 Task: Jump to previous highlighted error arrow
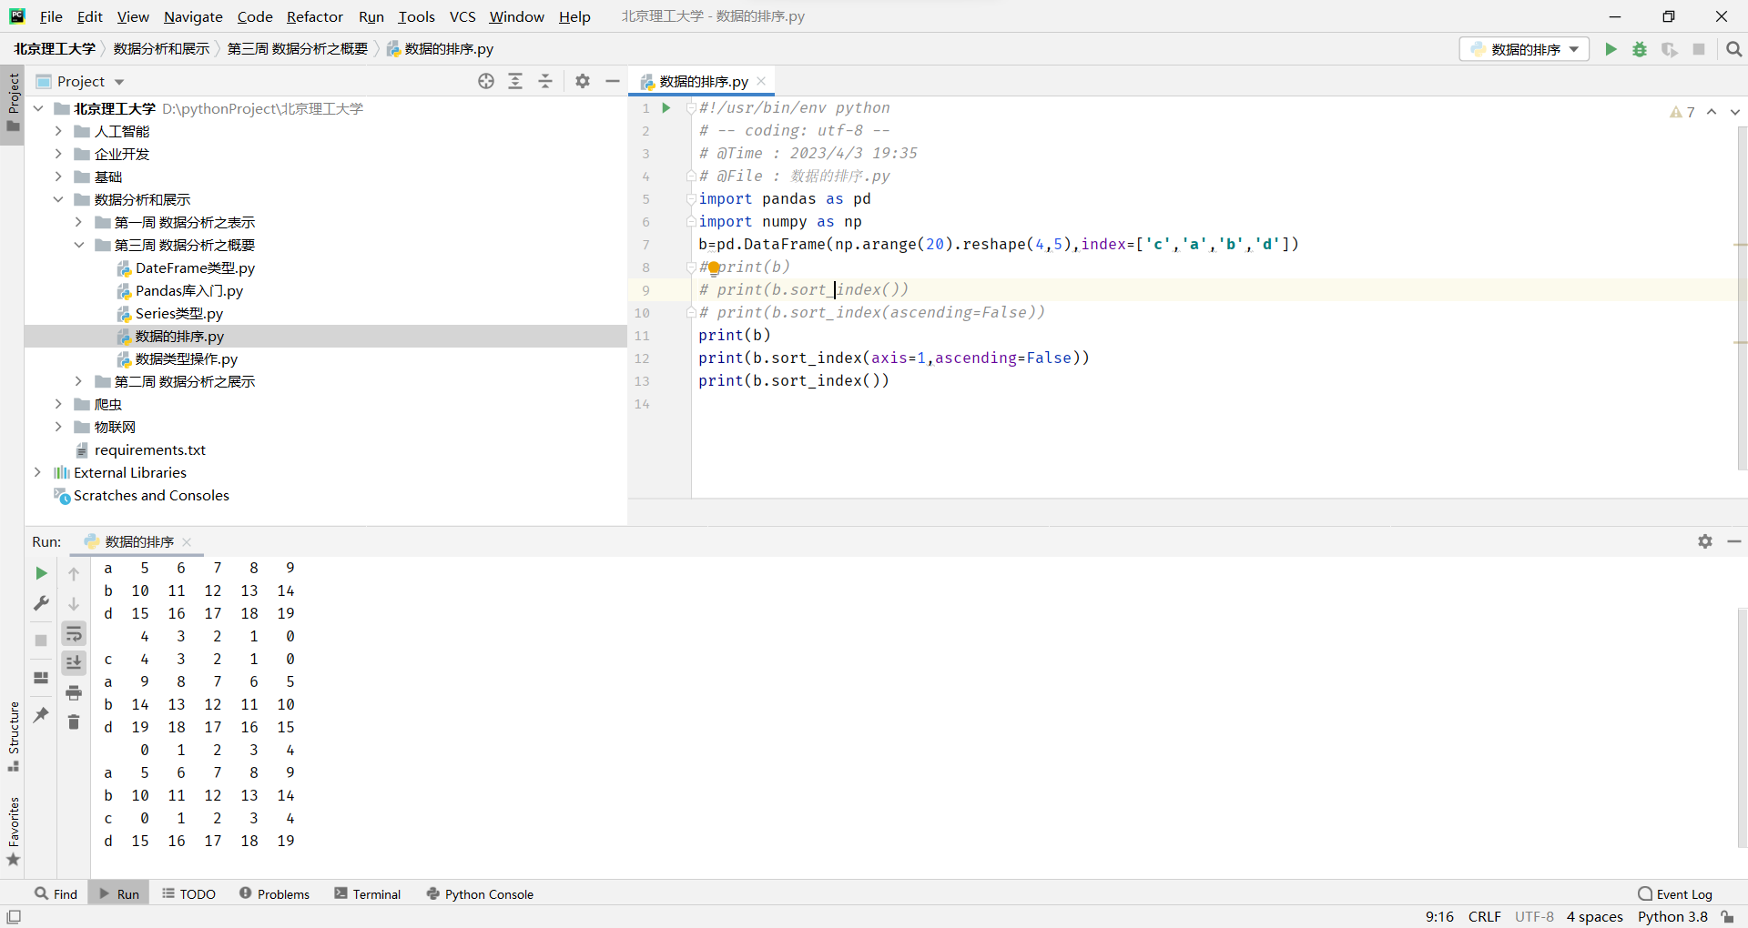tap(1712, 112)
